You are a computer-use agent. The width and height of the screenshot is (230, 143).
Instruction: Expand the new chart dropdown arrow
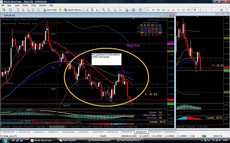click(x=7, y=10)
